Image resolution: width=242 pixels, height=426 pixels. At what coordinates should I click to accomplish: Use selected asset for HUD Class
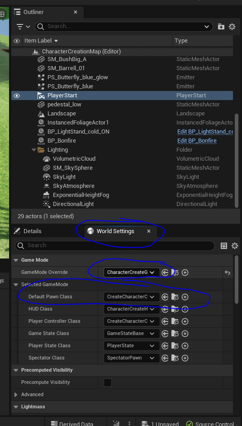pos(165,309)
